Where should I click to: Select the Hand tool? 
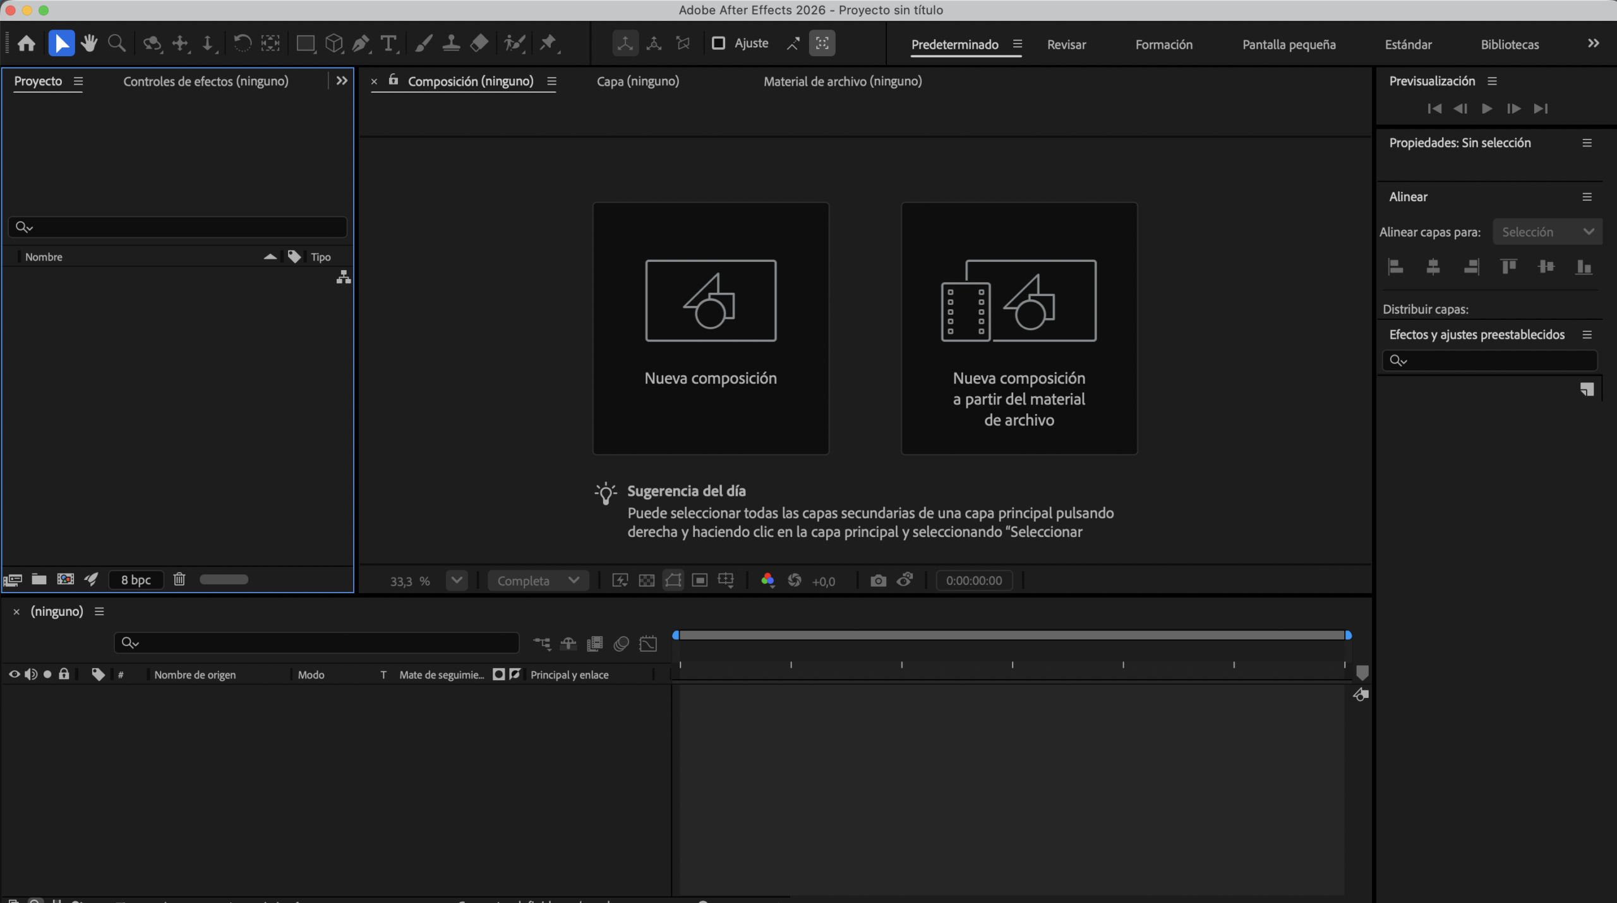(x=89, y=44)
